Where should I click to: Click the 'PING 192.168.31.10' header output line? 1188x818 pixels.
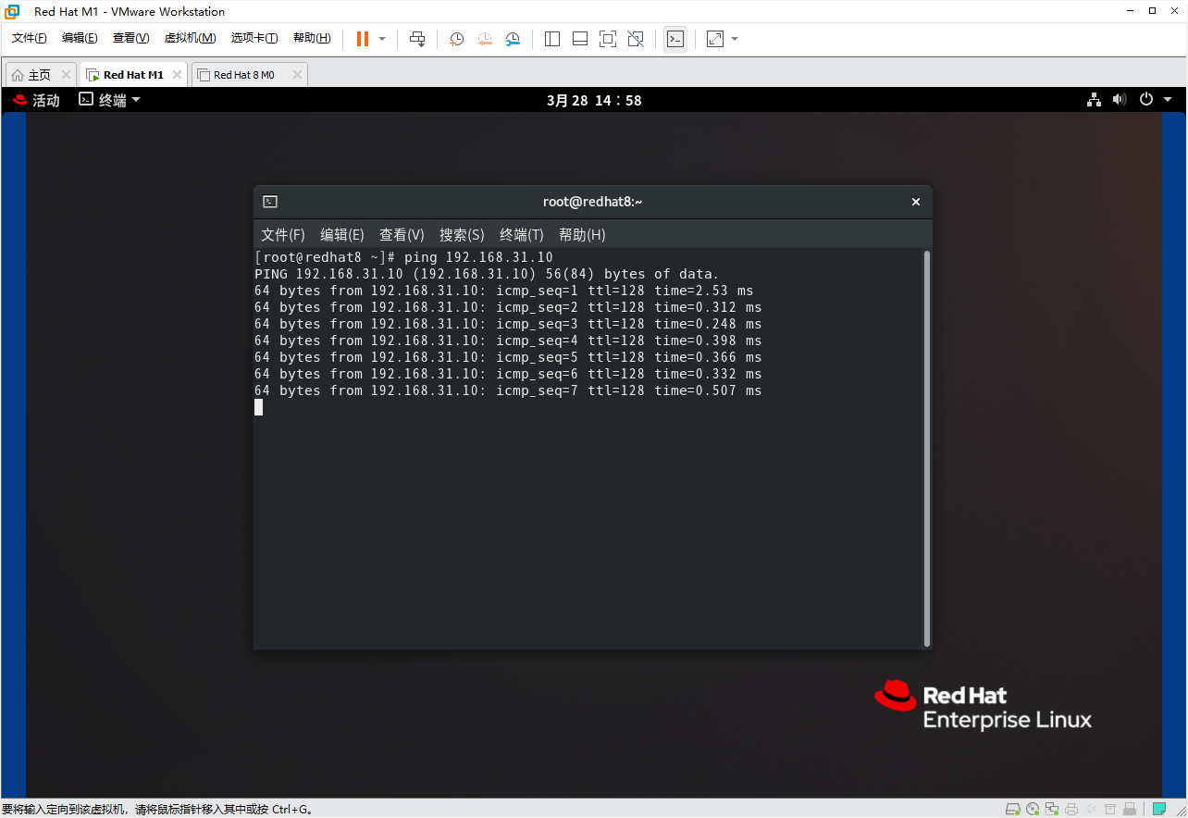coord(487,274)
